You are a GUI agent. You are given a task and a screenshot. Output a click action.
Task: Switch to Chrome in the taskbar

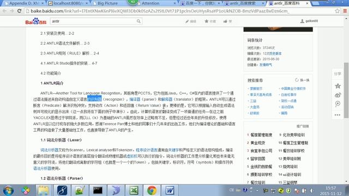152,191
